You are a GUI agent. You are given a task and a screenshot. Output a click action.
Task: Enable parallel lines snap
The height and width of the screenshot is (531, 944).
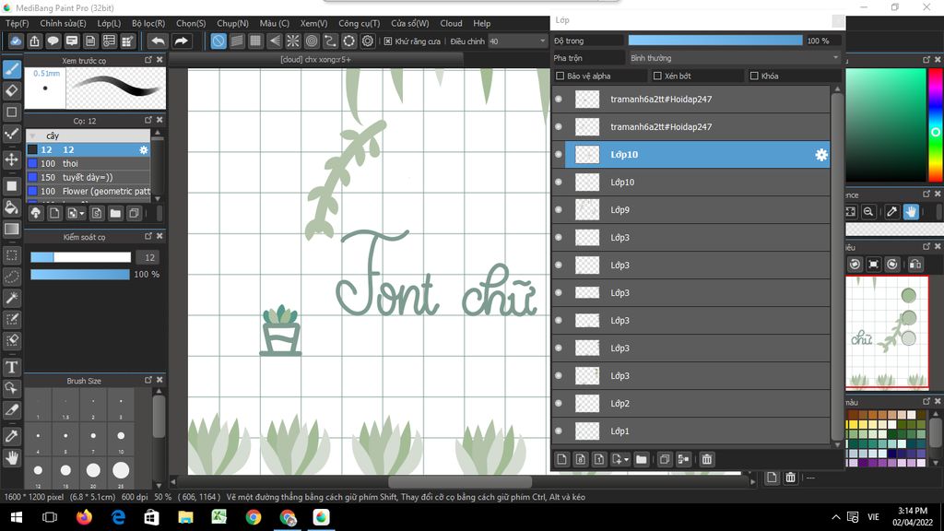coord(237,41)
